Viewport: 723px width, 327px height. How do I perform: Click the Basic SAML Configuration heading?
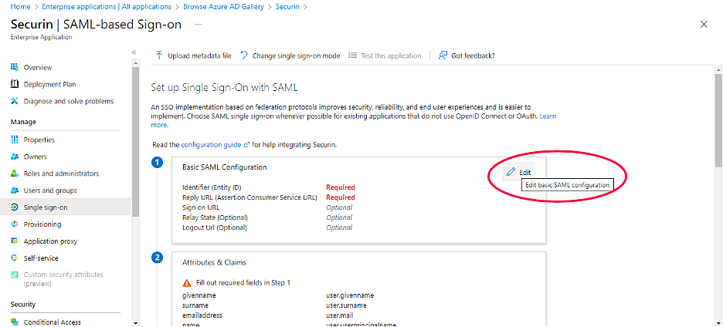point(225,167)
